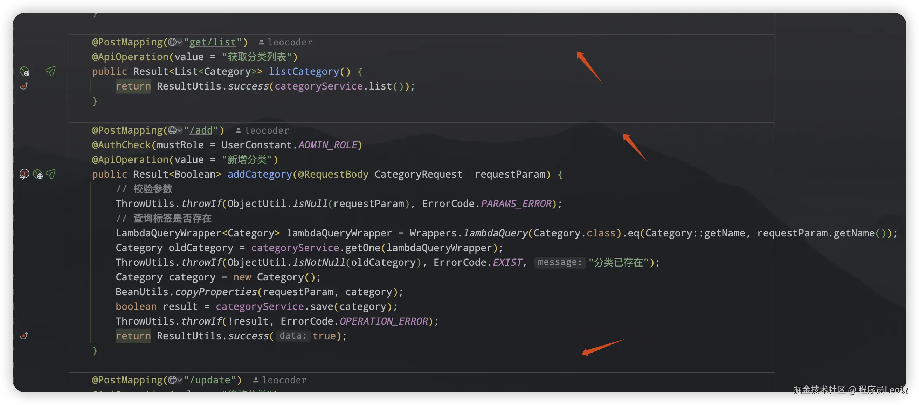
Task: Click 'return' keyword in listCategory method
Action: click(x=133, y=86)
